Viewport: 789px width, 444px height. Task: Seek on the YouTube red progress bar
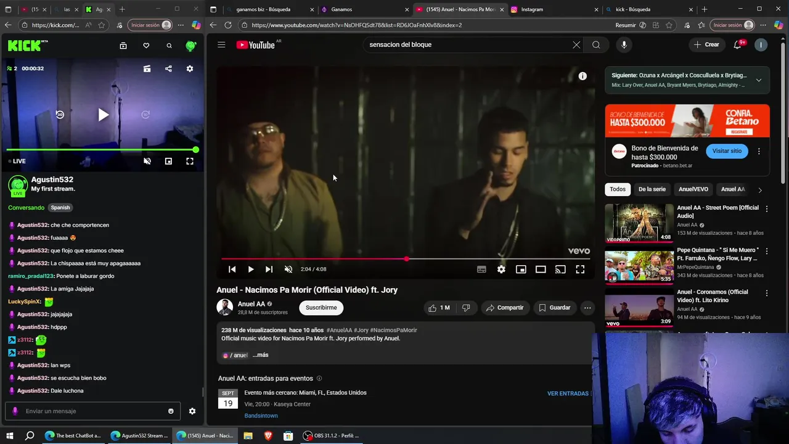[x=406, y=259]
